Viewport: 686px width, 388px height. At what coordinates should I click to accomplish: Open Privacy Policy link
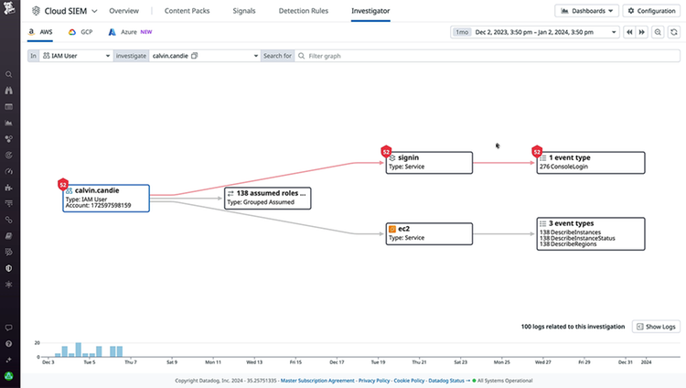(x=374, y=381)
